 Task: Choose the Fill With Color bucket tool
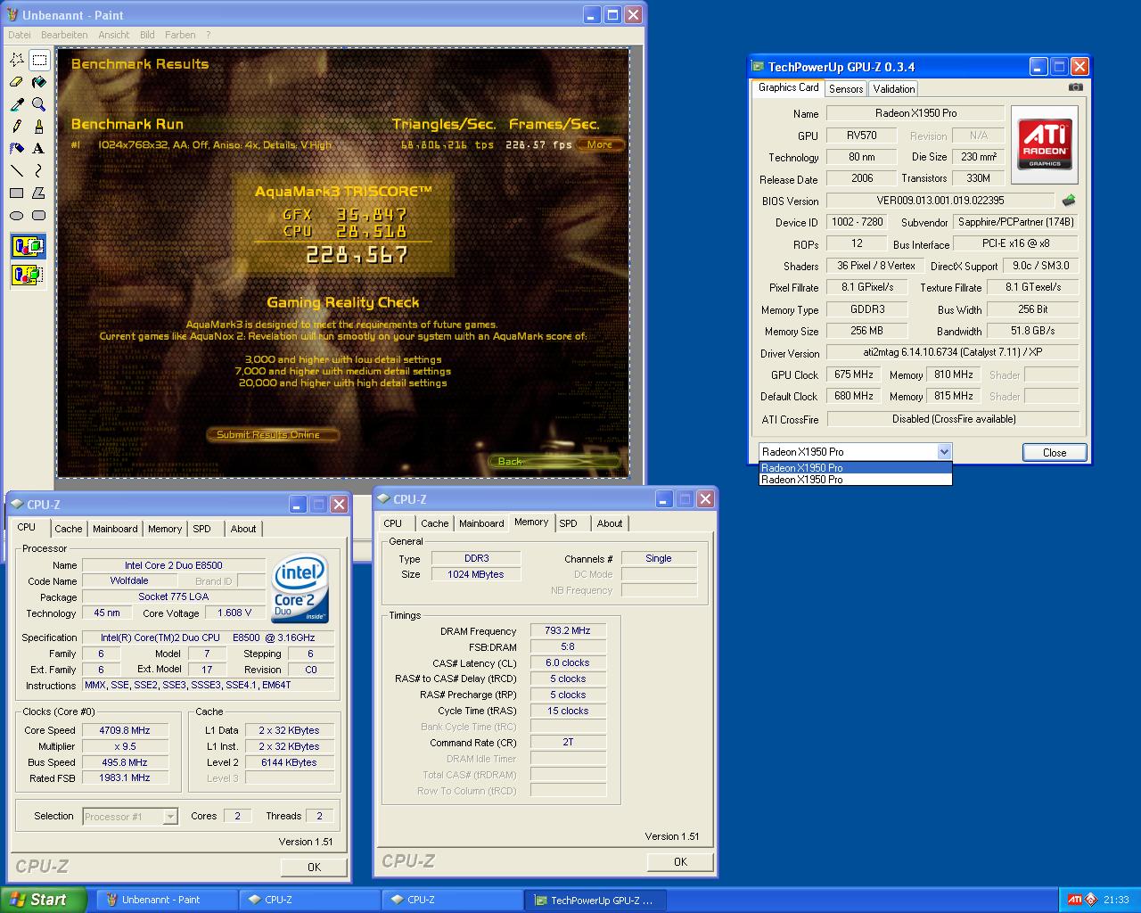click(x=38, y=82)
